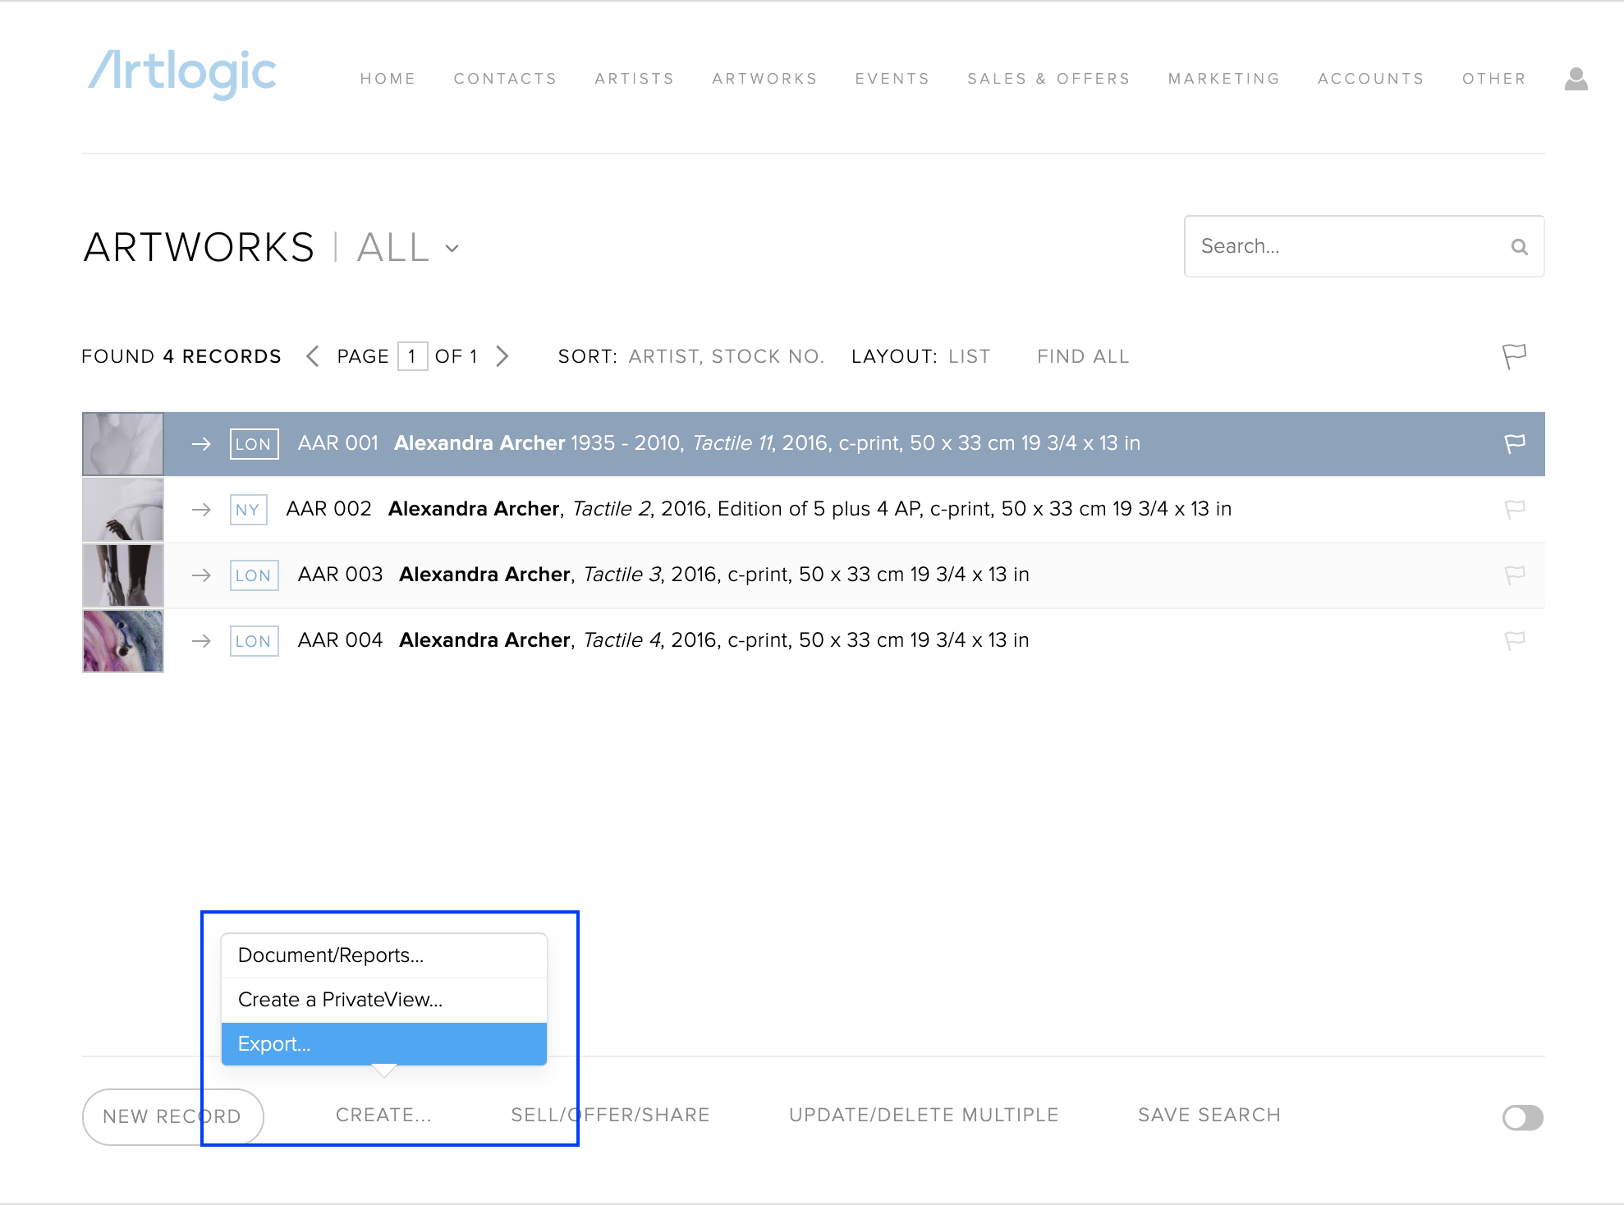Image resolution: width=1624 pixels, height=1205 pixels.
Task: Open the user account profile icon
Action: click(x=1576, y=79)
